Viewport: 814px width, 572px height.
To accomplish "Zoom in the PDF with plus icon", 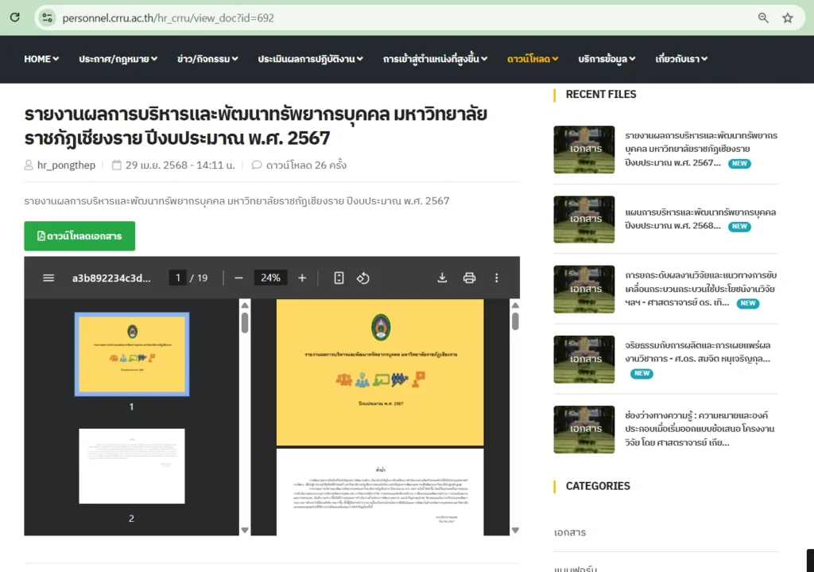I will click(x=302, y=278).
